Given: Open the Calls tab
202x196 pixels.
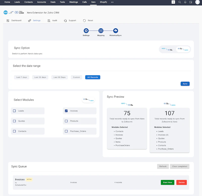Looking at the screenshot, I should click(85, 2).
